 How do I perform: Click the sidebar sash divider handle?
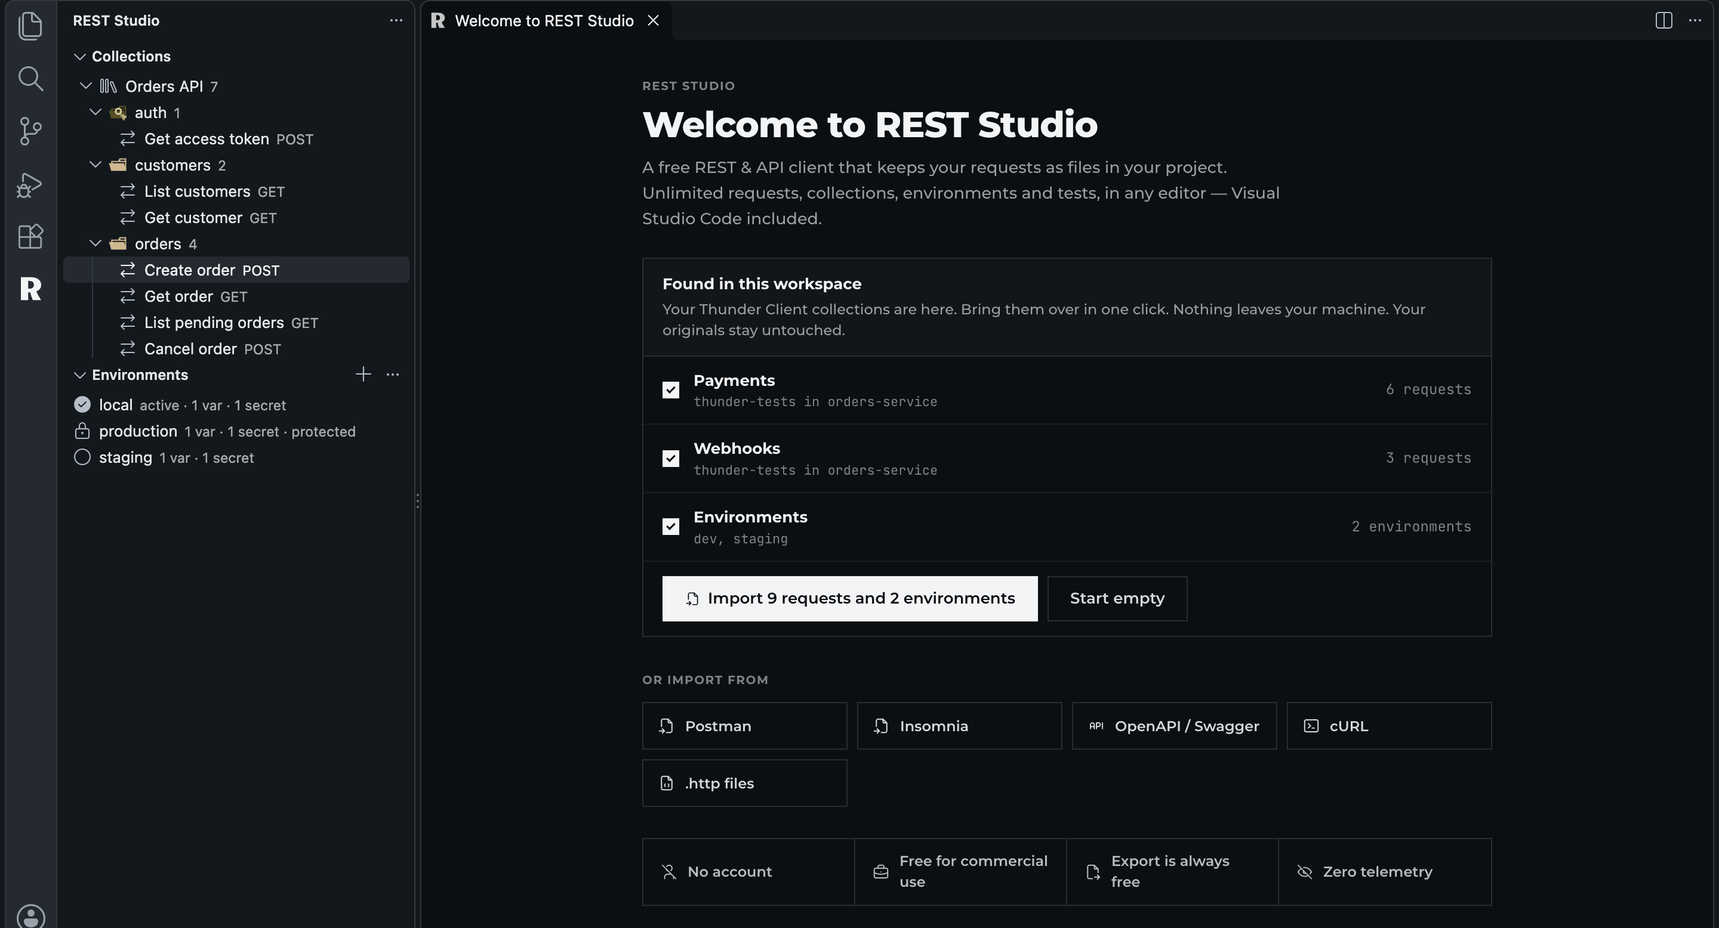(x=418, y=500)
